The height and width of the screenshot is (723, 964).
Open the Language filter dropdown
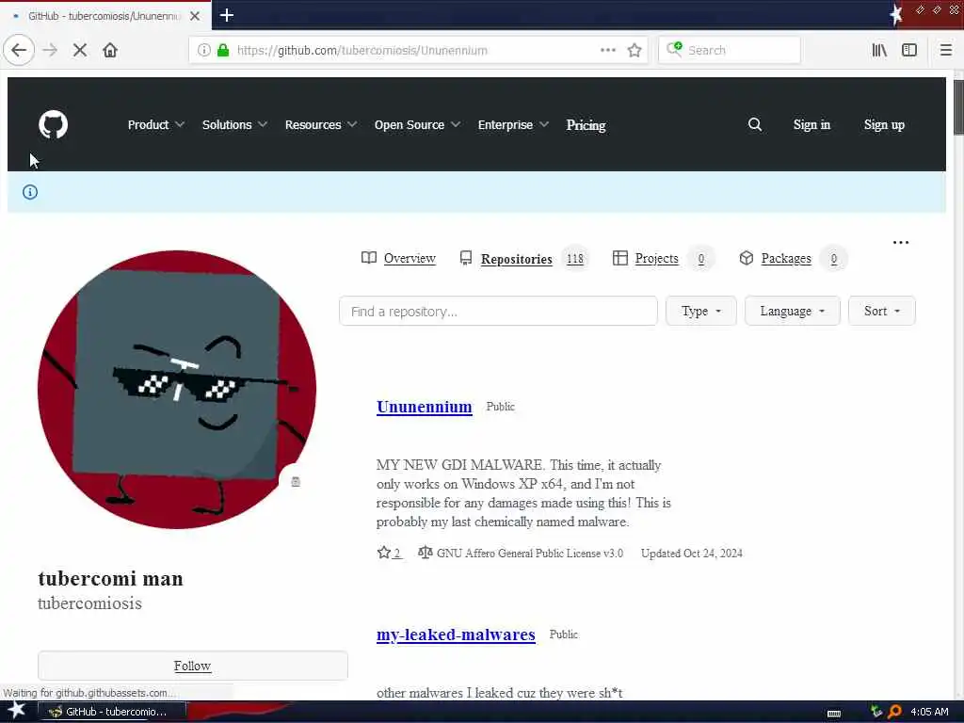[x=792, y=311]
